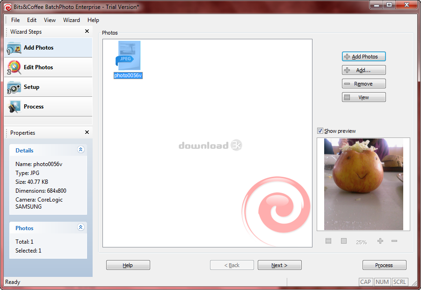
Task: Open the View menu
Action: coord(50,20)
